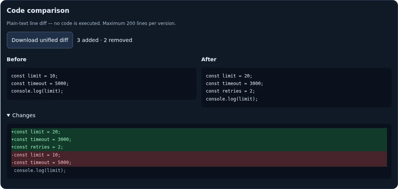Click the plain-text line diff description
398x189 pixels.
[91, 23]
